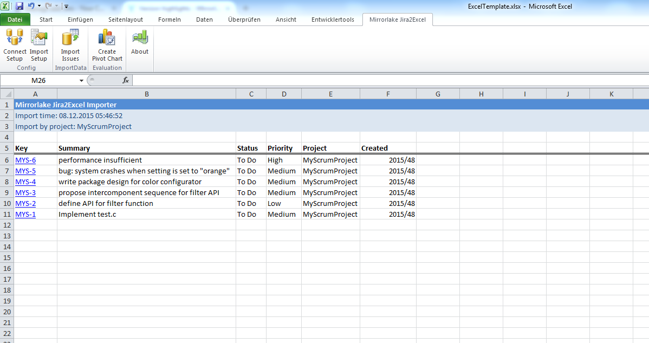The width and height of the screenshot is (649, 343).
Task: Open the undo history dropdown arrow
Action: pos(39,7)
